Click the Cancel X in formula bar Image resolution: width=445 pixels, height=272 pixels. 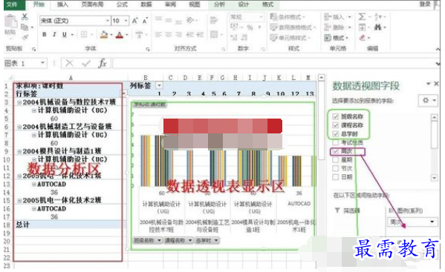[69, 63]
